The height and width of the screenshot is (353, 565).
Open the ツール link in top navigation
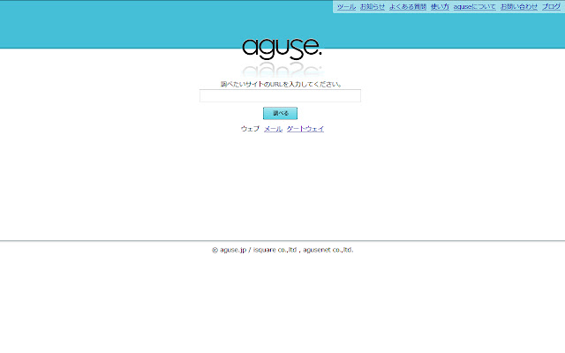[x=346, y=7]
